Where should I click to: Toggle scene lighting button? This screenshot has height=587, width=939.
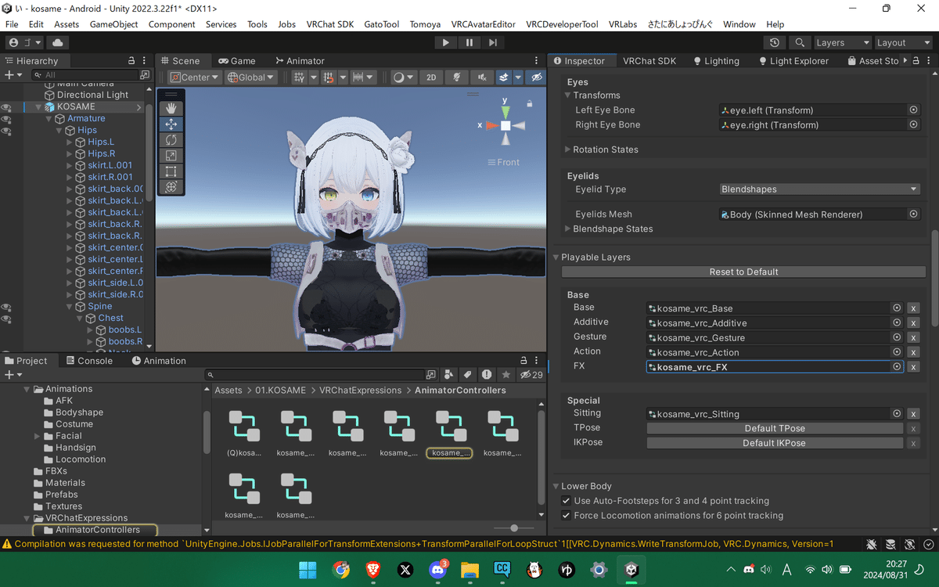(456, 77)
